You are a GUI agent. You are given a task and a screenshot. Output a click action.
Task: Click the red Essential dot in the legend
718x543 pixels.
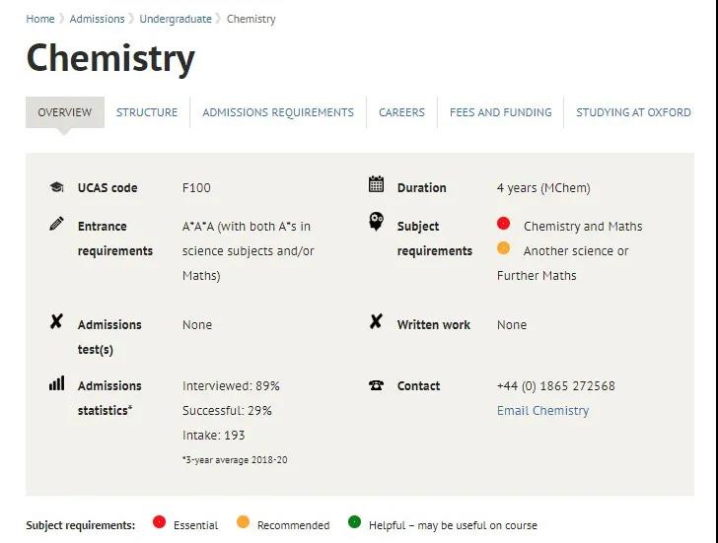pos(159,522)
